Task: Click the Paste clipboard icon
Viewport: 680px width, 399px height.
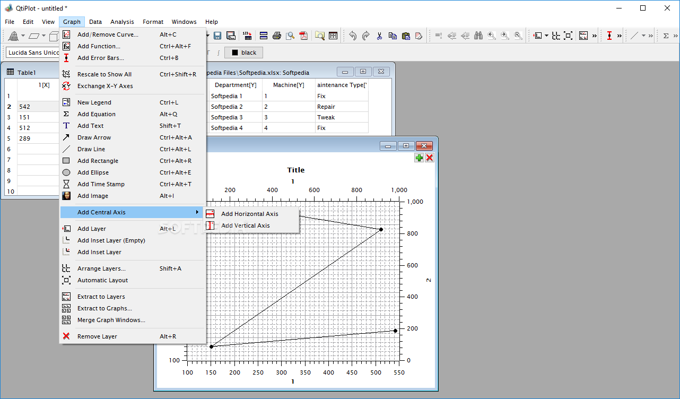Action: click(406, 36)
